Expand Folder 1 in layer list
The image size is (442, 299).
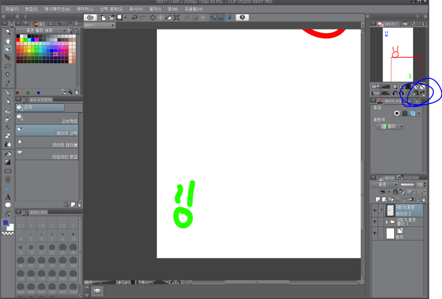tap(387, 222)
